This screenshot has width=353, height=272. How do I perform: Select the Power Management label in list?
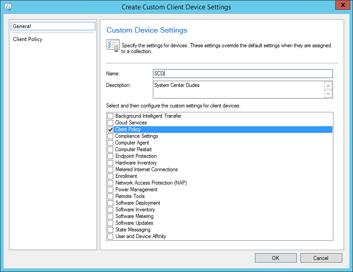click(136, 190)
